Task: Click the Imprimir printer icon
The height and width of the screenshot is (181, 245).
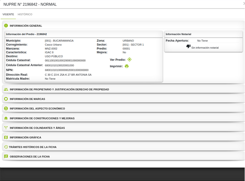Action: coord(127,66)
